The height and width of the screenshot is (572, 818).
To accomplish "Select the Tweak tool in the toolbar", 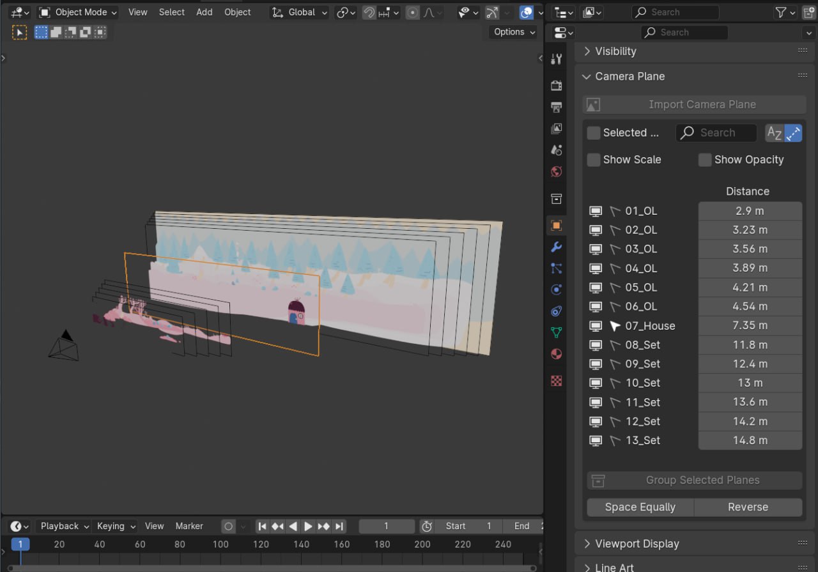I will click(19, 32).
